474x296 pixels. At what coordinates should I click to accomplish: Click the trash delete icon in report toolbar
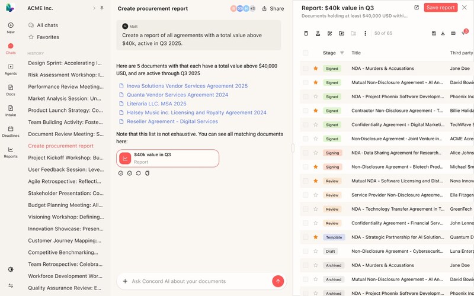[306, 33]
